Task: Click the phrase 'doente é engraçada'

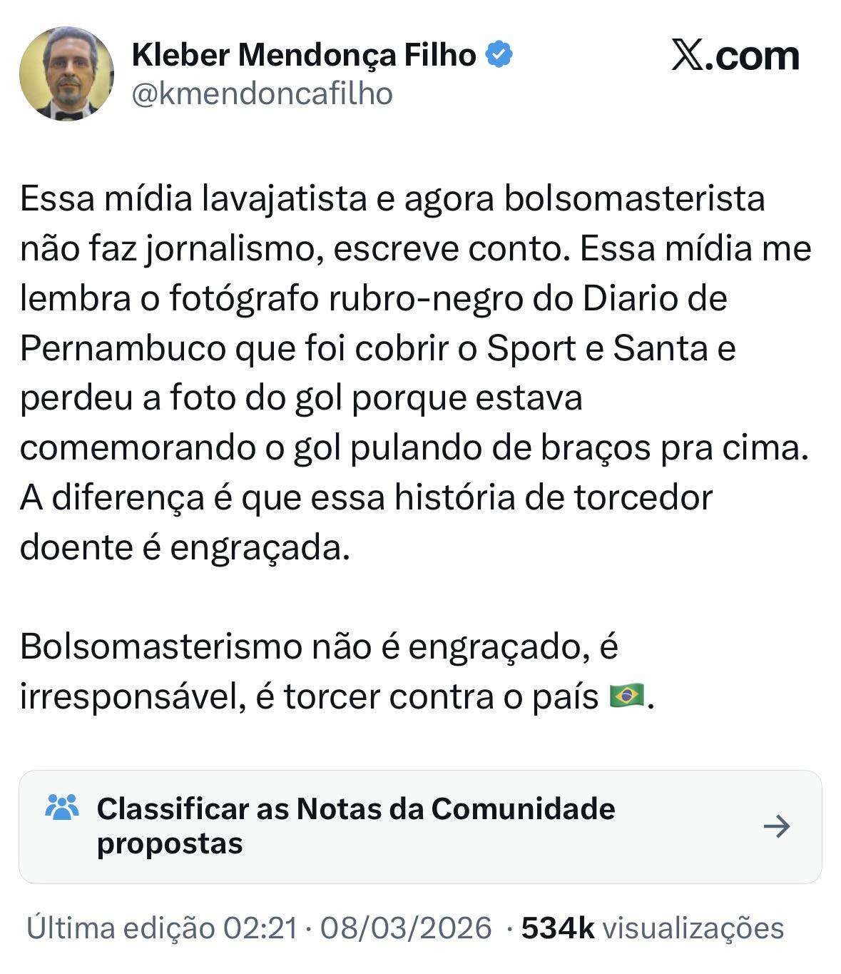Action: click(185, 547)
